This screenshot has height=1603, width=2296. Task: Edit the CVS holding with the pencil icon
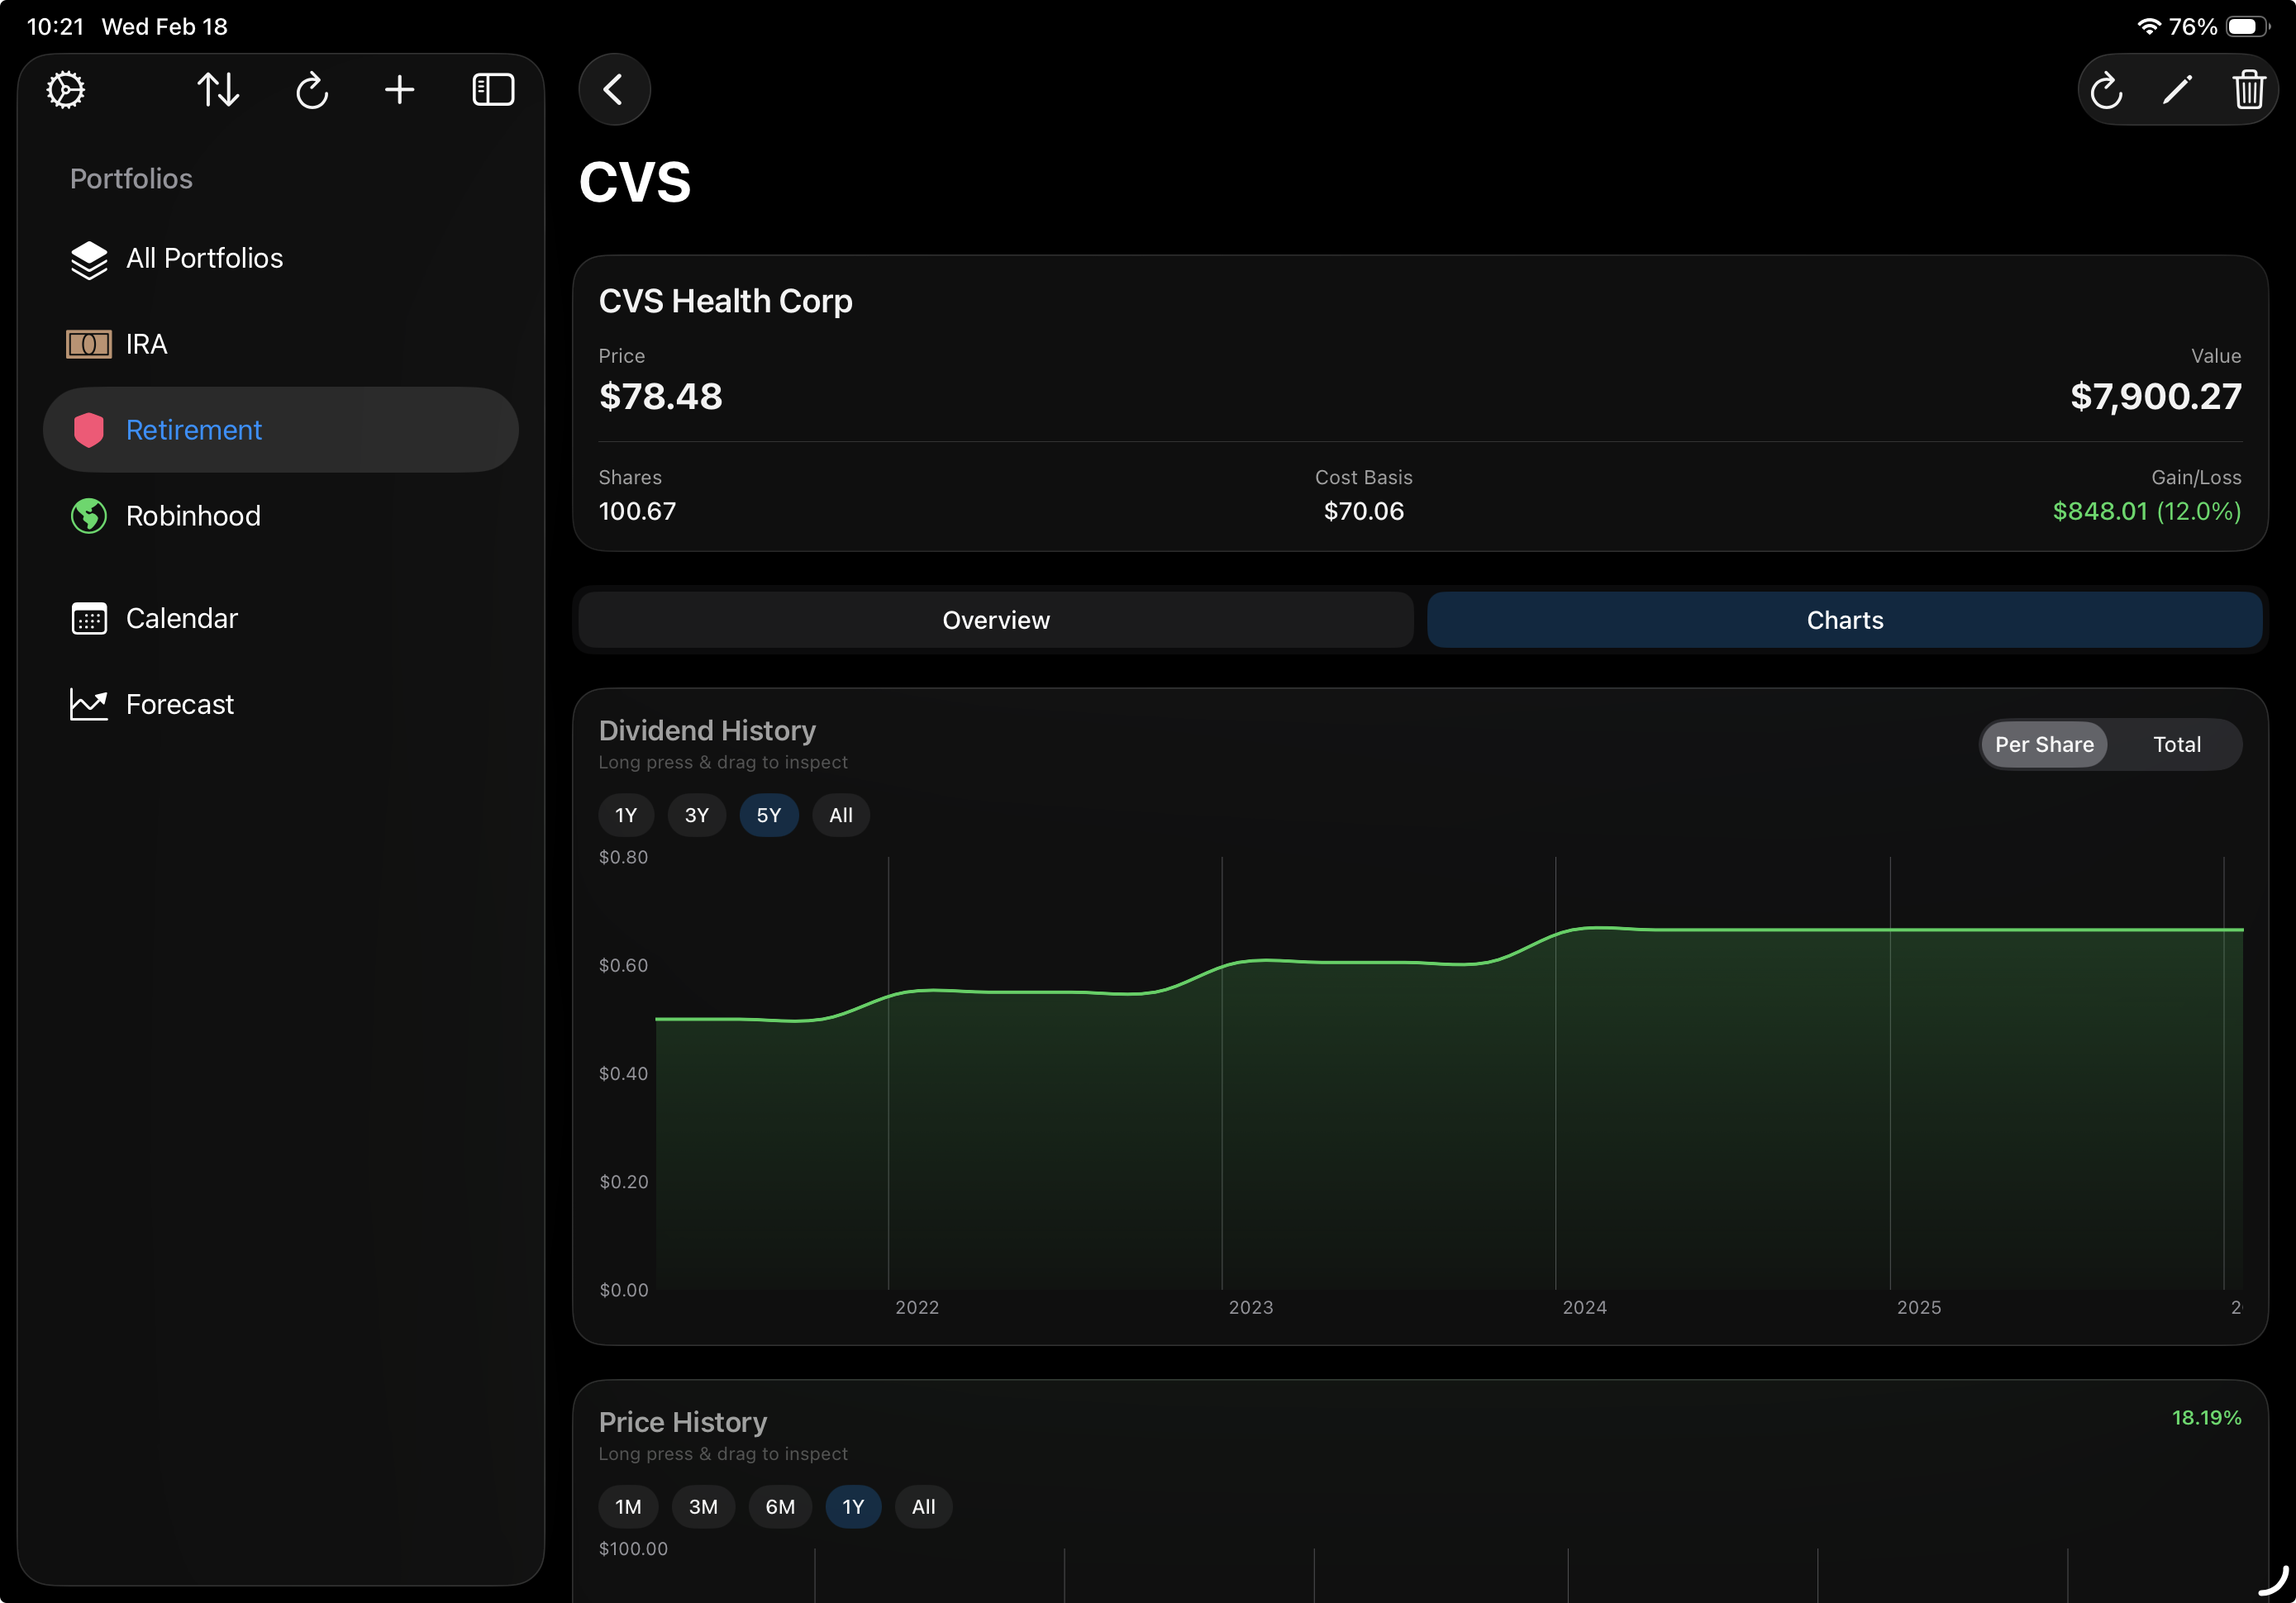point(2177,90)
